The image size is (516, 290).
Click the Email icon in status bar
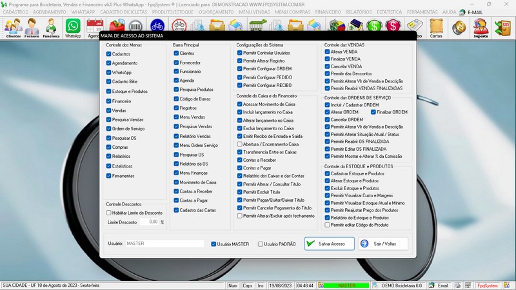[432, 285]
